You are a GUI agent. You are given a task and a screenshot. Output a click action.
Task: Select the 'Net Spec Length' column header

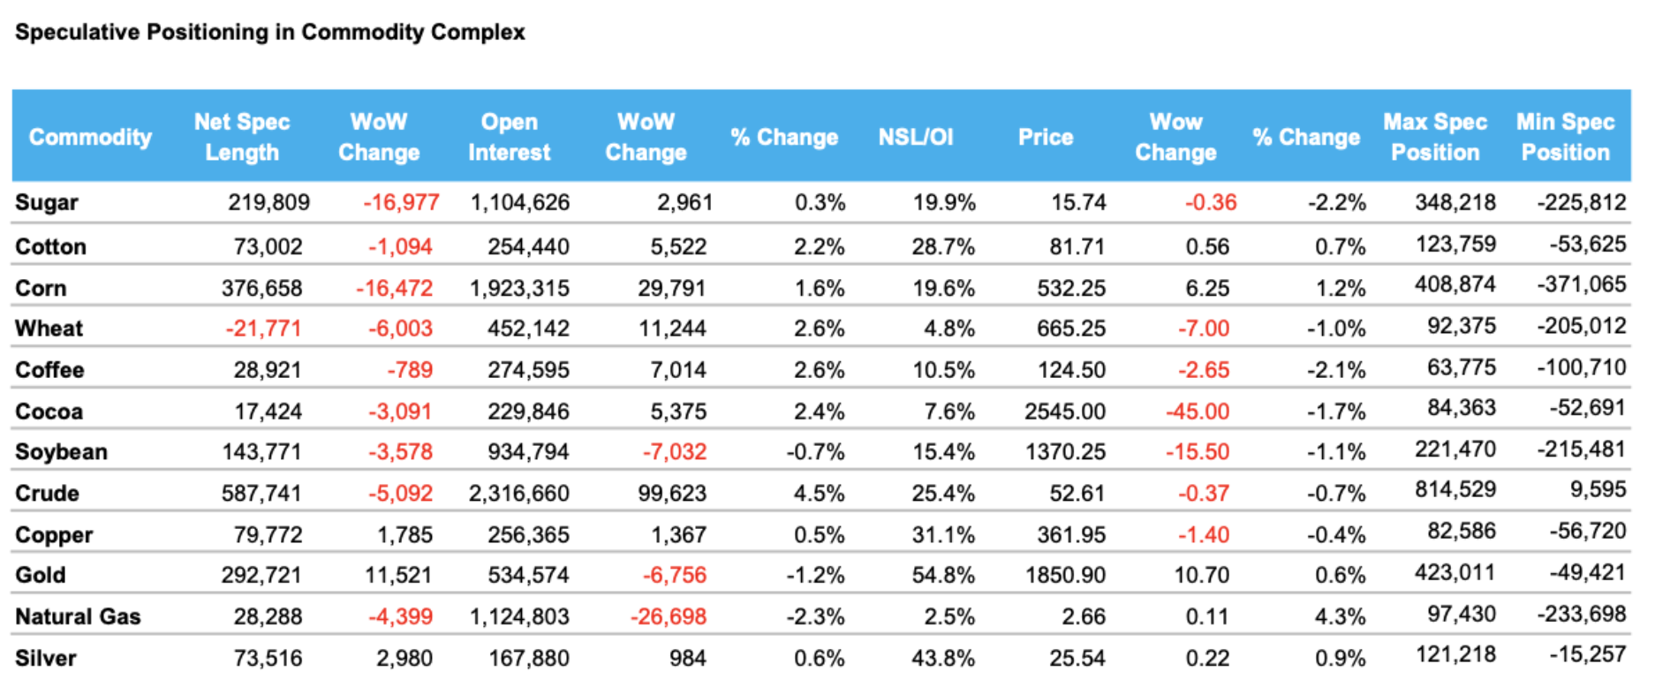point(242,137)
